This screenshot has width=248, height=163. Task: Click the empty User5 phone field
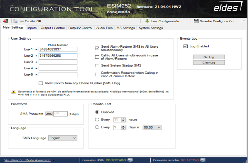click(x=58, y=74)
